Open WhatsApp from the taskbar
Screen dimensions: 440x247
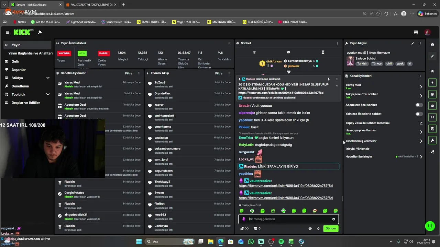251,242
